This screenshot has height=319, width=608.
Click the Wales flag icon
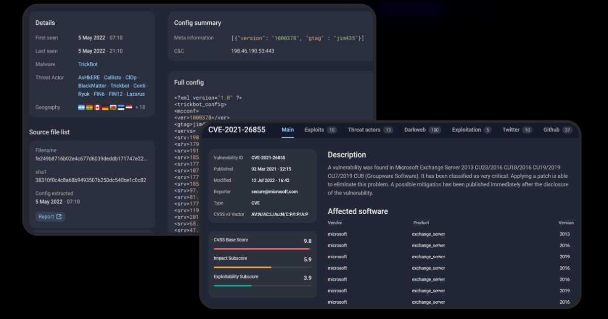coord(113,107)
